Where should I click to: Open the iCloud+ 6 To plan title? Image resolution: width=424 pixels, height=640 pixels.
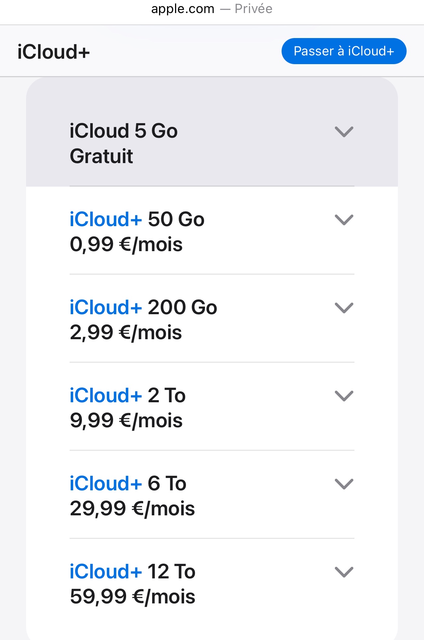(x=128, y=483)
